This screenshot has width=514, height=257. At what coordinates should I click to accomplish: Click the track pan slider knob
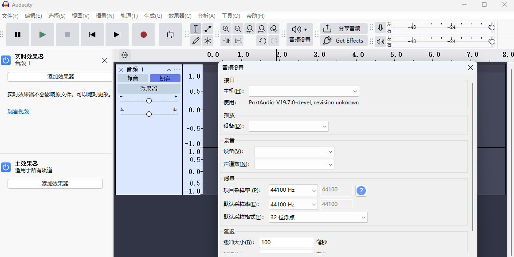pyautogui.click(x=149, y=114)
